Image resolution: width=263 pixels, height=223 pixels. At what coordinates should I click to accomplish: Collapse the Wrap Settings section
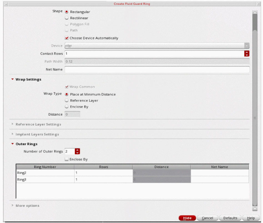(x=12, y=79)
